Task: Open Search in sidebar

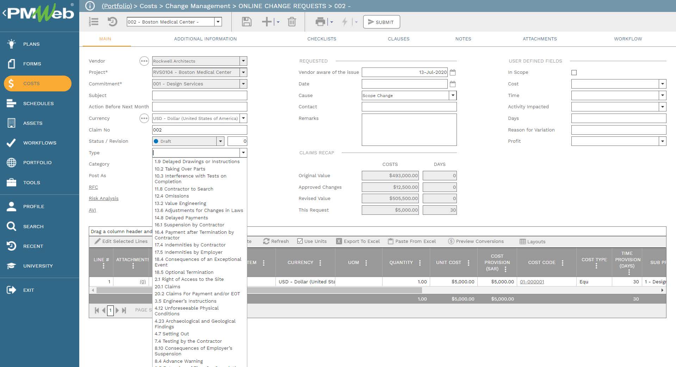Action: coord(33,226)
